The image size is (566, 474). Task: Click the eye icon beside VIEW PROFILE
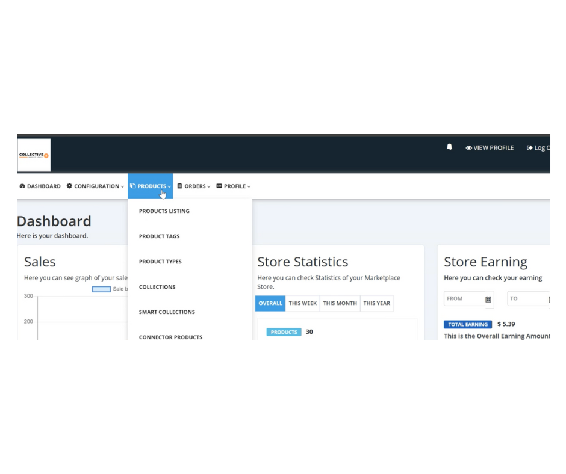(x=468, y=148)
